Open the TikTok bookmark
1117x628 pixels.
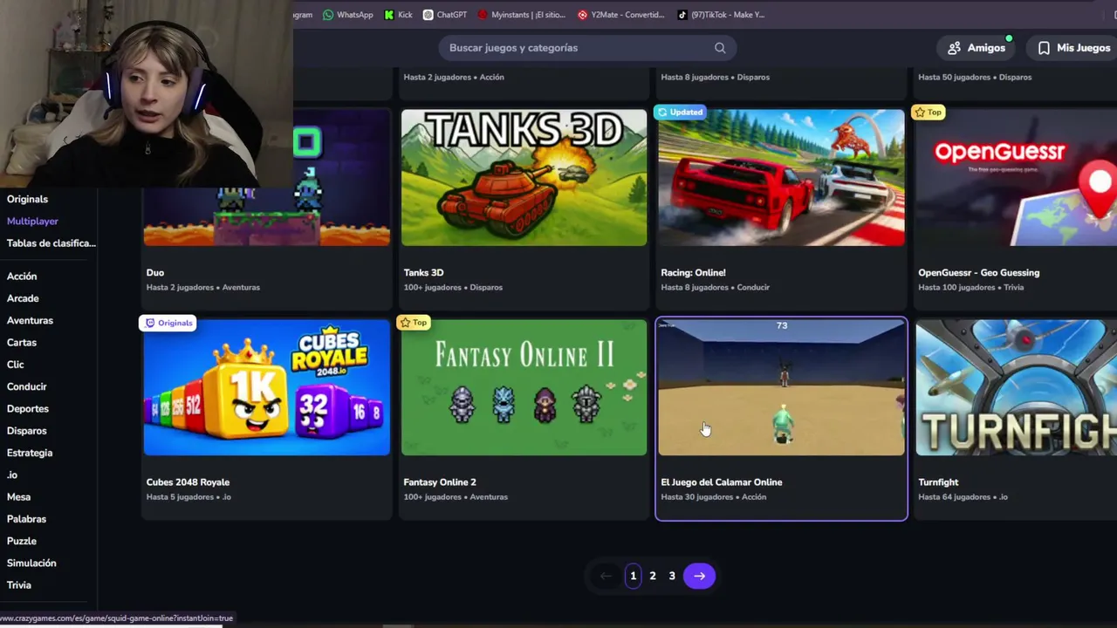[721, 15]
